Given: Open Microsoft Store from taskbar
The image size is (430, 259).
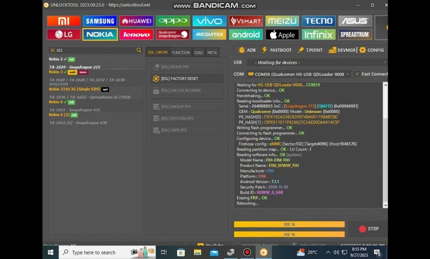Looking at the screenshot, I should click(181, 252).
